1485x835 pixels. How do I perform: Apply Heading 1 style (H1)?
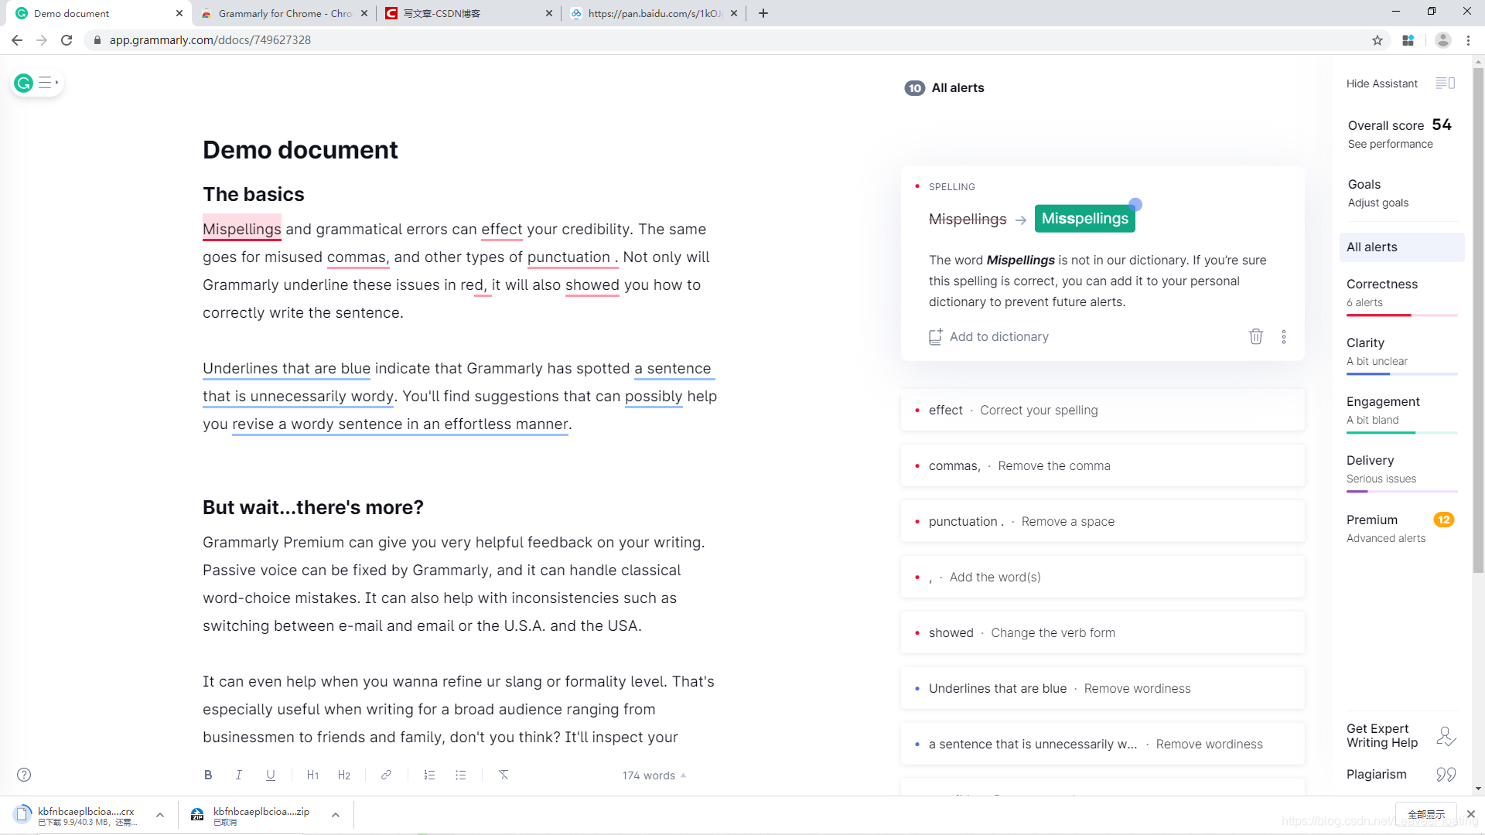[x=312, y=775]
